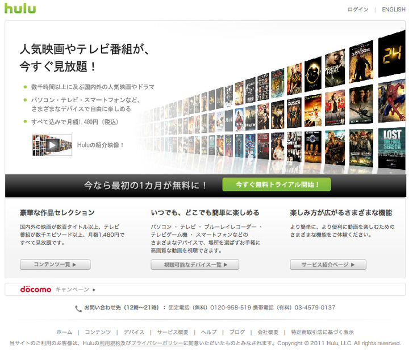Open footer link コンテンツ
This screenshot has width=413, height=352.
[x=98, y=332]
